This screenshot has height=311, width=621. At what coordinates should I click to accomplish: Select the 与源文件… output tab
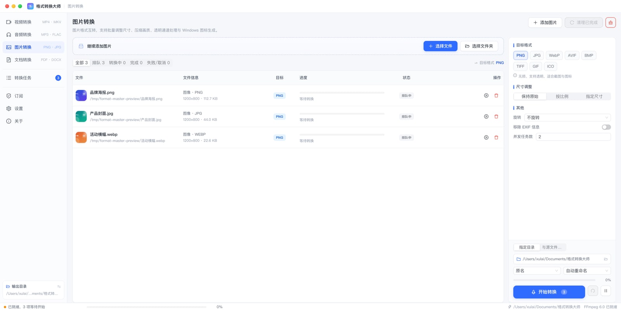pos(553,247)
